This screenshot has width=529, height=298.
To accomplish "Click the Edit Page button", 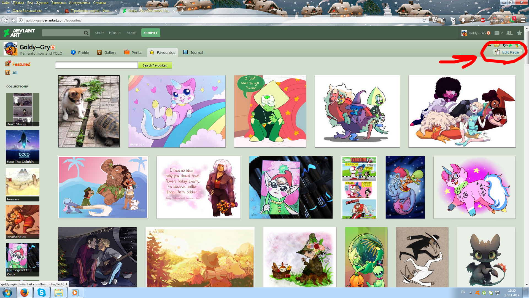I will point(507,52).
